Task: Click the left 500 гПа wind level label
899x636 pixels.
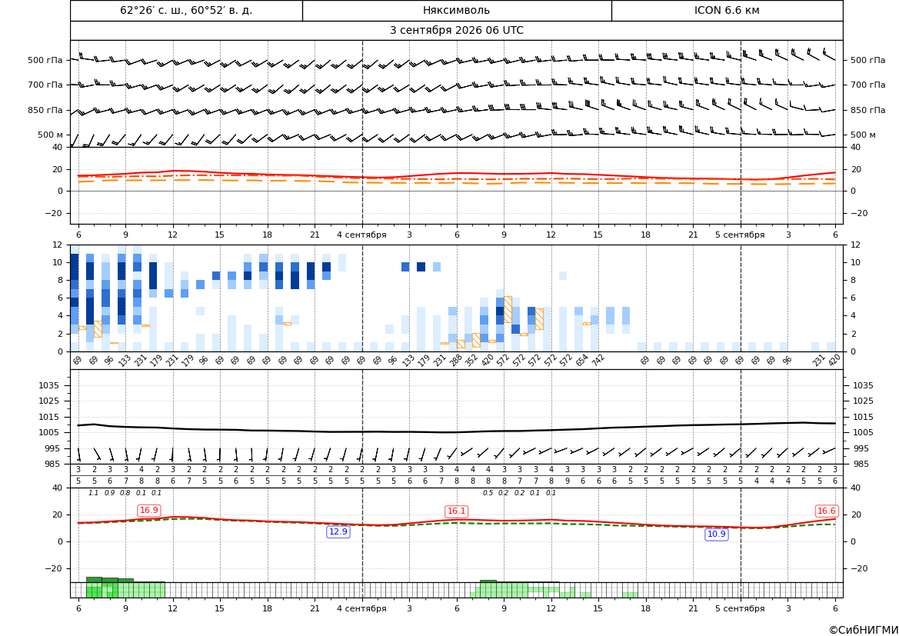Action: click(45, 60)
